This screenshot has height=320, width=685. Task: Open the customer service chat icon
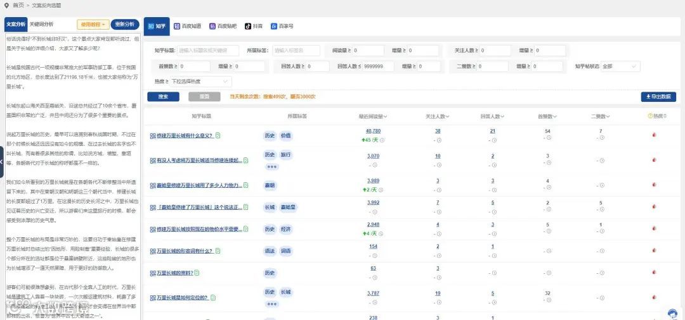[x=672, y=313]
